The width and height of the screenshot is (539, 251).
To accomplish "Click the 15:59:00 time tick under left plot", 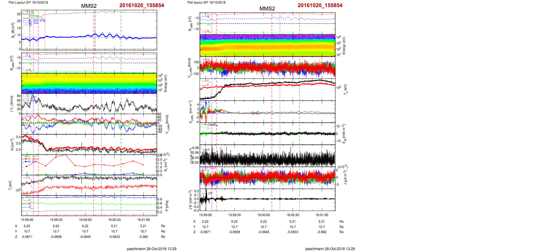I will 27,220.
